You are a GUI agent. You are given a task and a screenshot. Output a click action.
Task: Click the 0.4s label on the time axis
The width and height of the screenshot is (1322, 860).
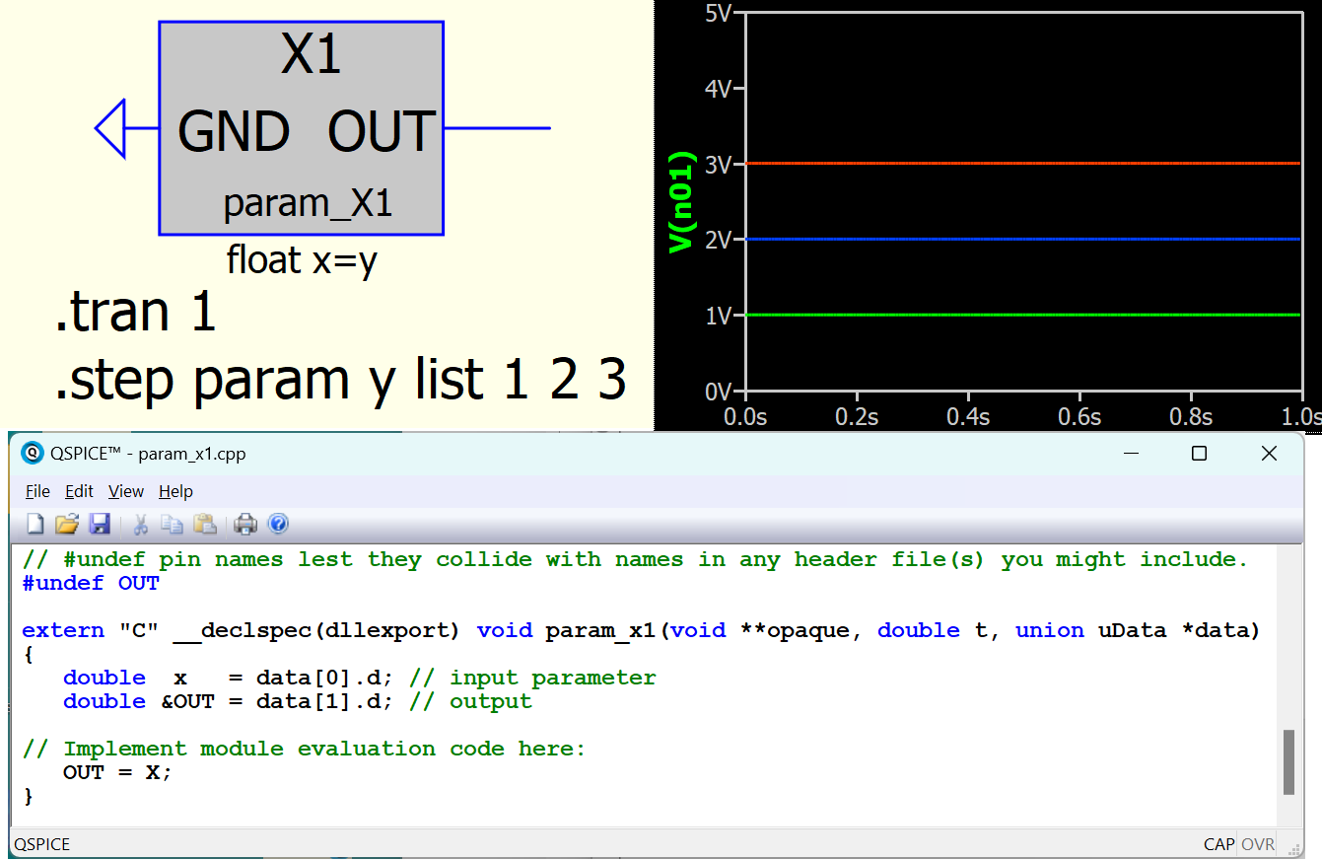tap(968, 416)
